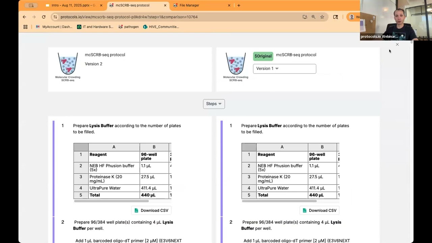Bookmark this page with the star

[x=322, y=17]
